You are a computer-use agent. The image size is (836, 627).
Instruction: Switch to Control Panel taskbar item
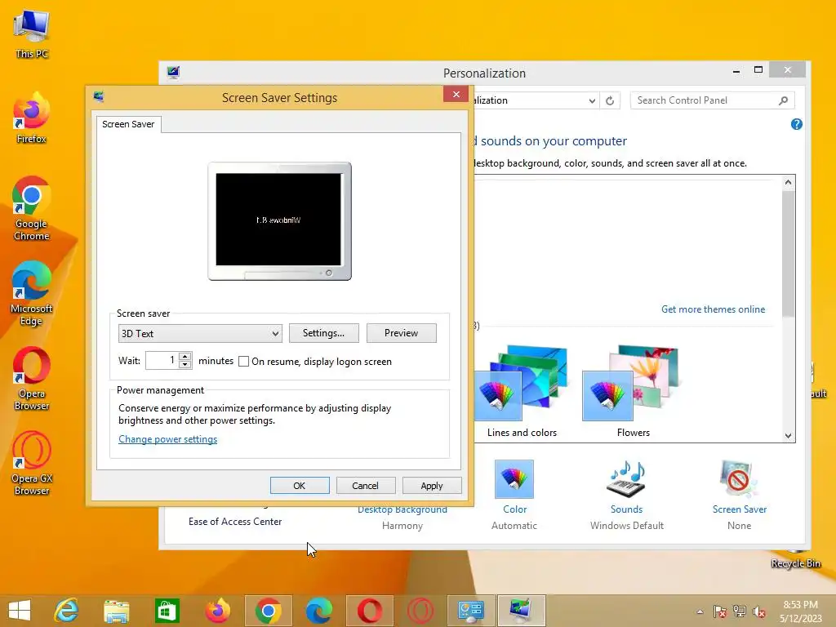pos(471,611)
